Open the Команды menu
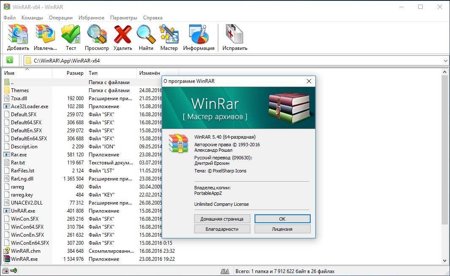The height and width of the screenshot is (276, 450). (32, 17)
